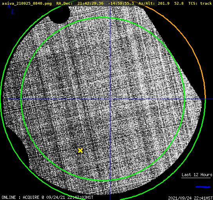Click the blue bar under Last 12 Hours
Image resolution: width=213 pixels, height=200 pixels.
click(x=203, y=187)
